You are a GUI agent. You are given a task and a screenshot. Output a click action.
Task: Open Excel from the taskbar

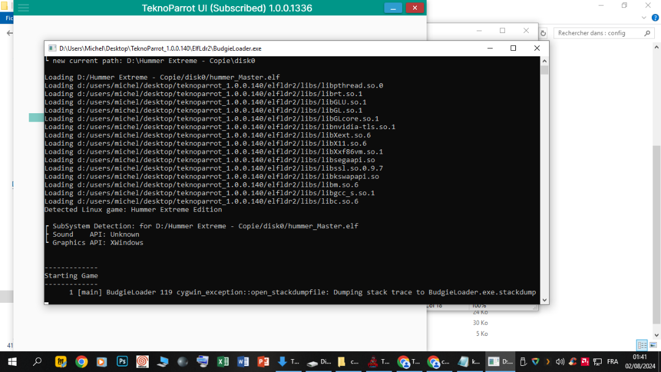point(223,362)
